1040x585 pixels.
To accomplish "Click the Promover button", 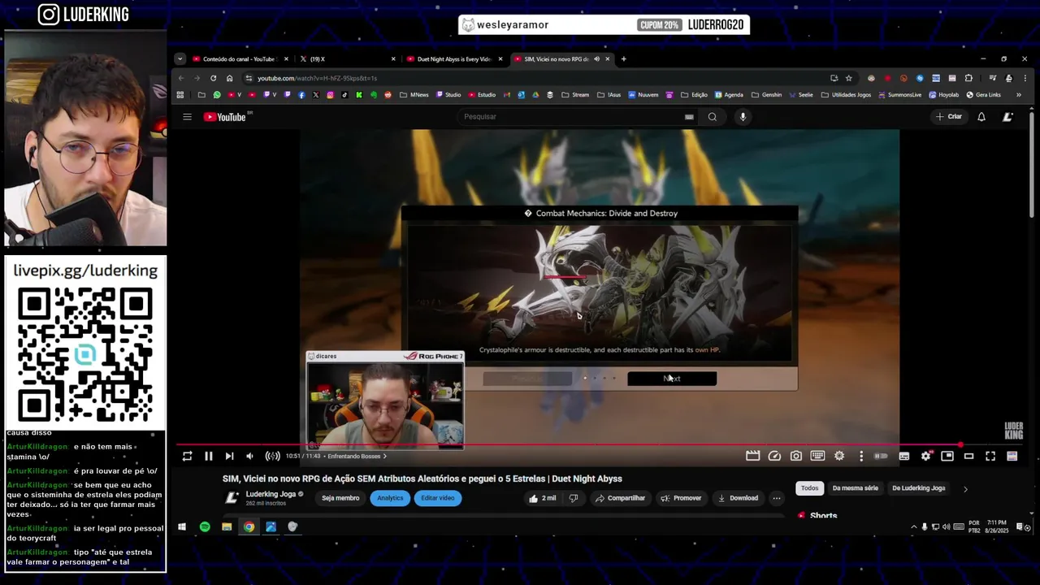I will click(x=681, y=498).
